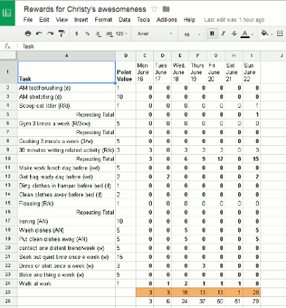Format cells as currency

76,34
